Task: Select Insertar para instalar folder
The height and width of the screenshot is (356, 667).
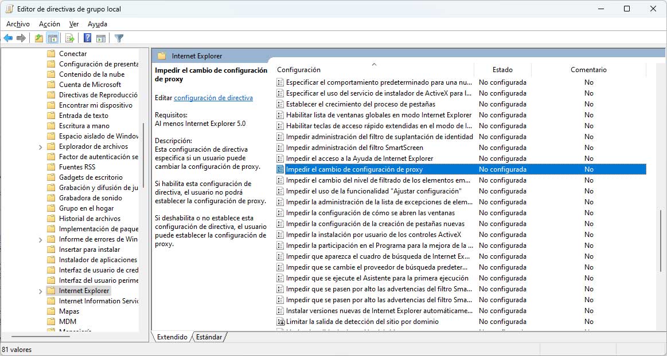Action: (89, 250)
